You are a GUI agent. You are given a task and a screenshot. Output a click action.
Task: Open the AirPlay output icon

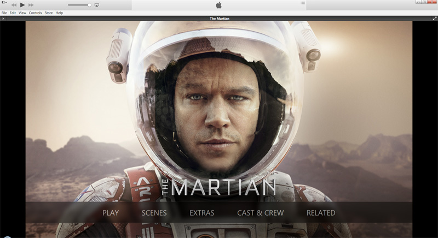[97, 5]
